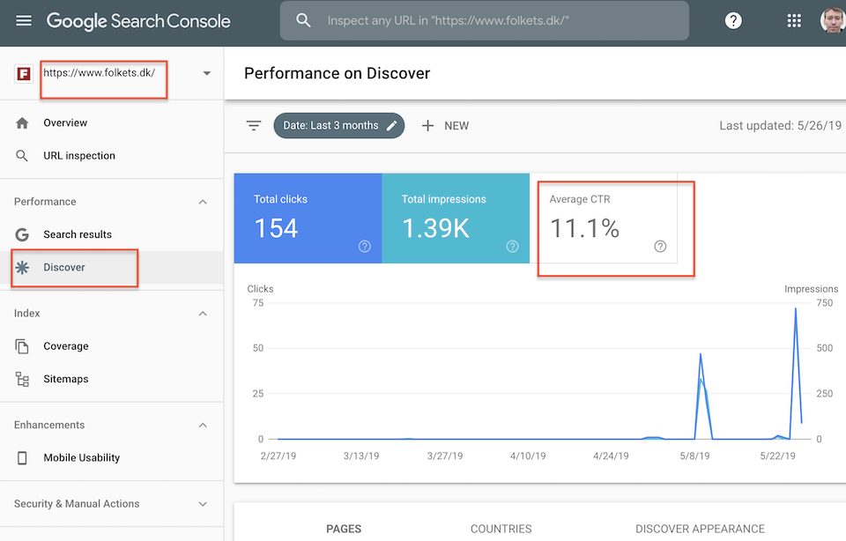Screen dimensions: 846x541
Task: Click the Google G Search results icon
Action: click(22, 234)
